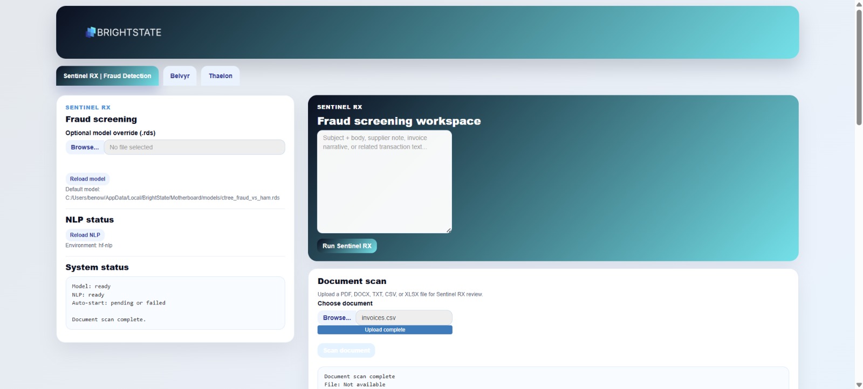Click the scrollbar down arrow

859,385
